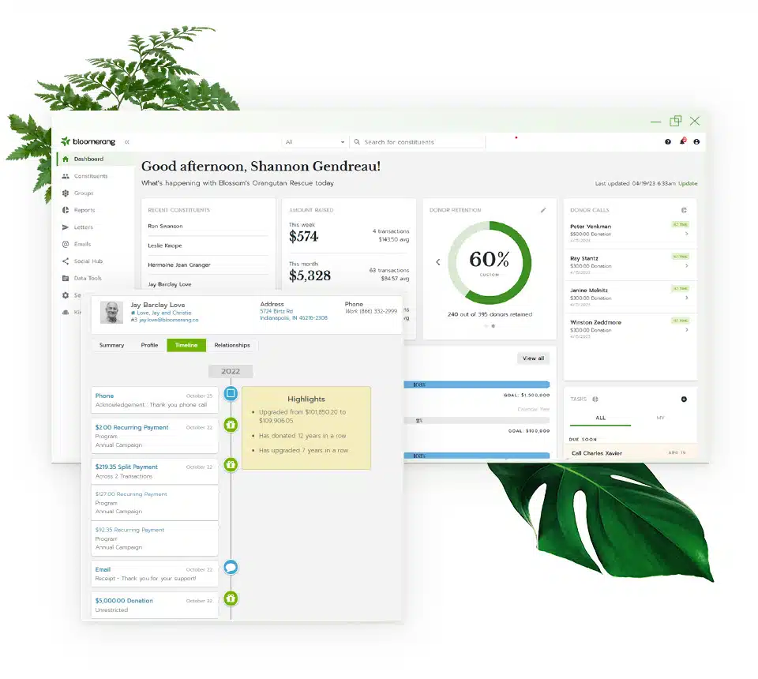Viewport: 758px width, 679px height.
Task: Select the MY tasks tab
Action: pyautogui.click(x=660, y=418)
